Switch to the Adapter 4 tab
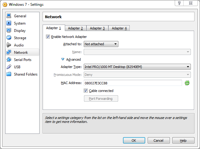The image size is (200, 149). (x=119, y=28)
